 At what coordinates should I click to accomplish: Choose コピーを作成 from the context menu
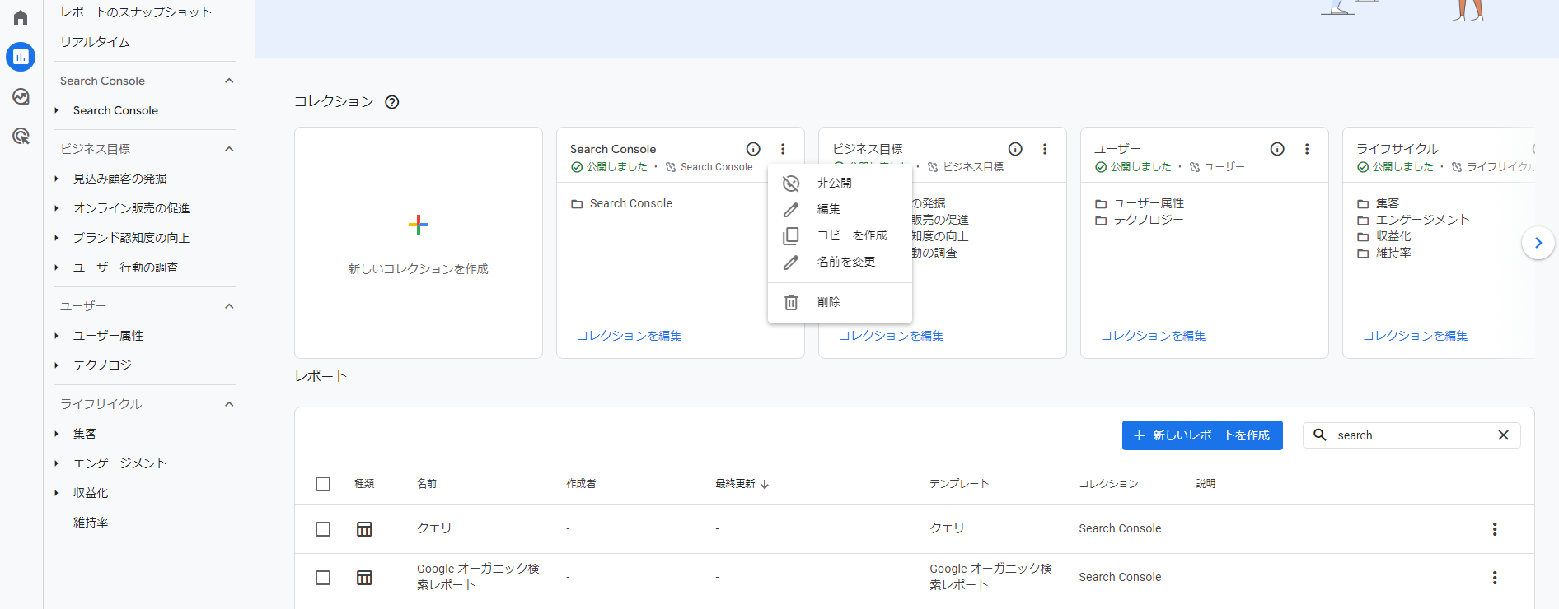click(840, 235)
